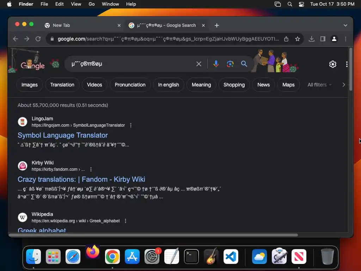Bookmark this page with the star icon
Screen dimensions: 361x271
pos(298,39)
